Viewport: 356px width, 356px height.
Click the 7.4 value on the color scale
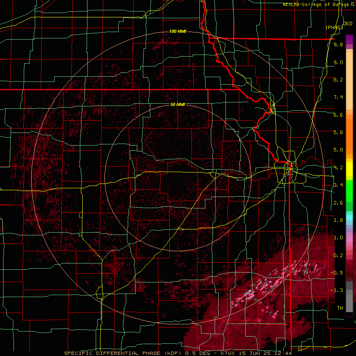point(338,97)
